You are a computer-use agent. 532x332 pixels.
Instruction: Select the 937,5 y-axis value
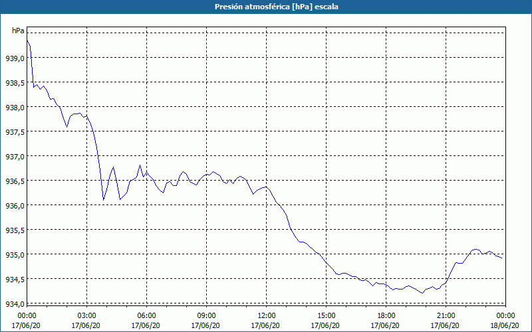click(15, 131)
